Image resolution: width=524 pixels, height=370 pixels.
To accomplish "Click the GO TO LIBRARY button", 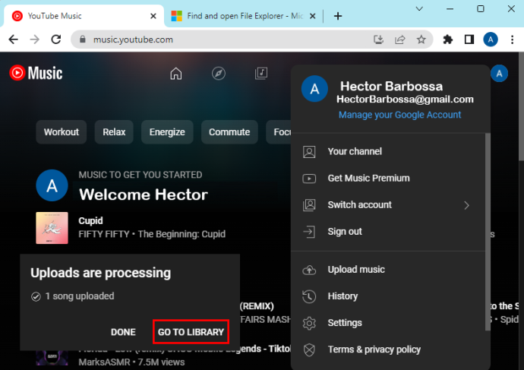I will [191, 332].
